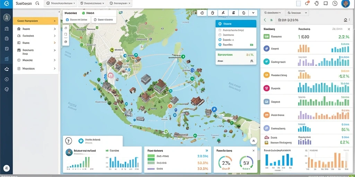Click the round grid button at sidebar bottom
The image size is (355, 177).
[x=7, y=168]
